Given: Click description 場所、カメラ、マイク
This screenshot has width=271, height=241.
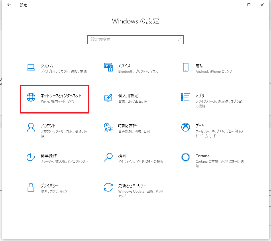Looking at the screenshot, I should coord(54,191).
